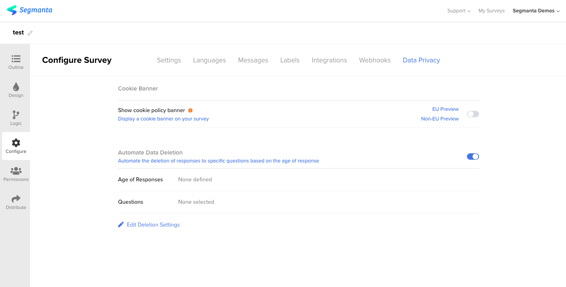Click the 'Automate the deletion of responses' description
This screenshot has width=566, height=287.
coord(218,161)
